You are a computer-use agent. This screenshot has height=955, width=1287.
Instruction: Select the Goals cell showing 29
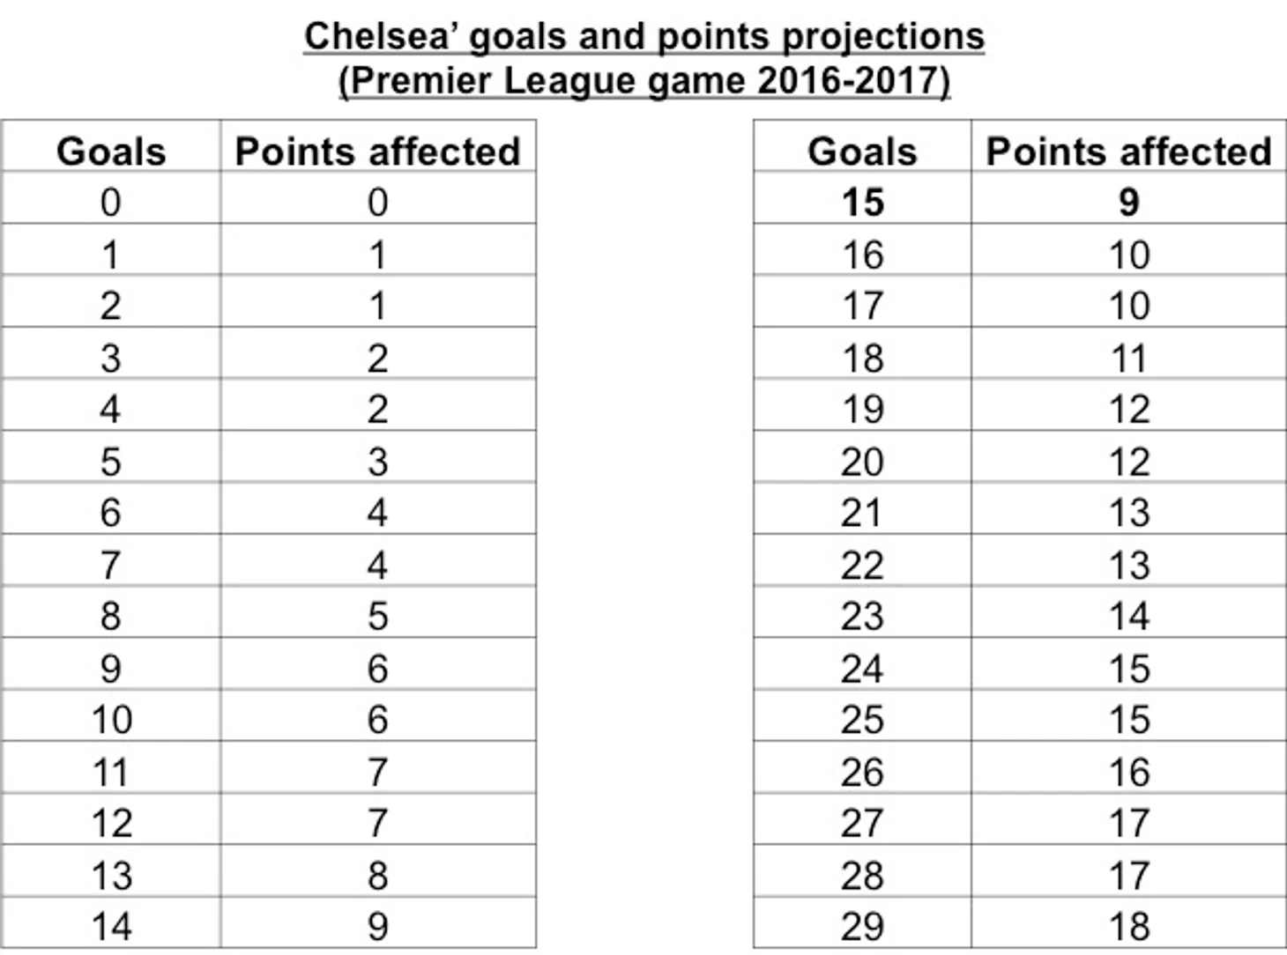point(862,927)
